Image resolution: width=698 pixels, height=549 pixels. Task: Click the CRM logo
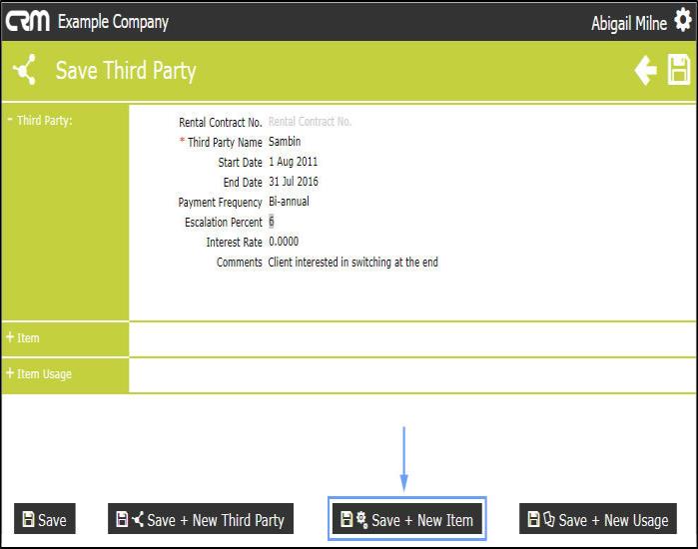[28, 21]
